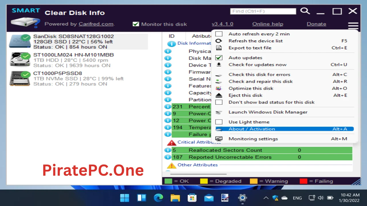This screenshot has height=206, width=367.
Task: Click the ID column header
Action: [171, 36]
